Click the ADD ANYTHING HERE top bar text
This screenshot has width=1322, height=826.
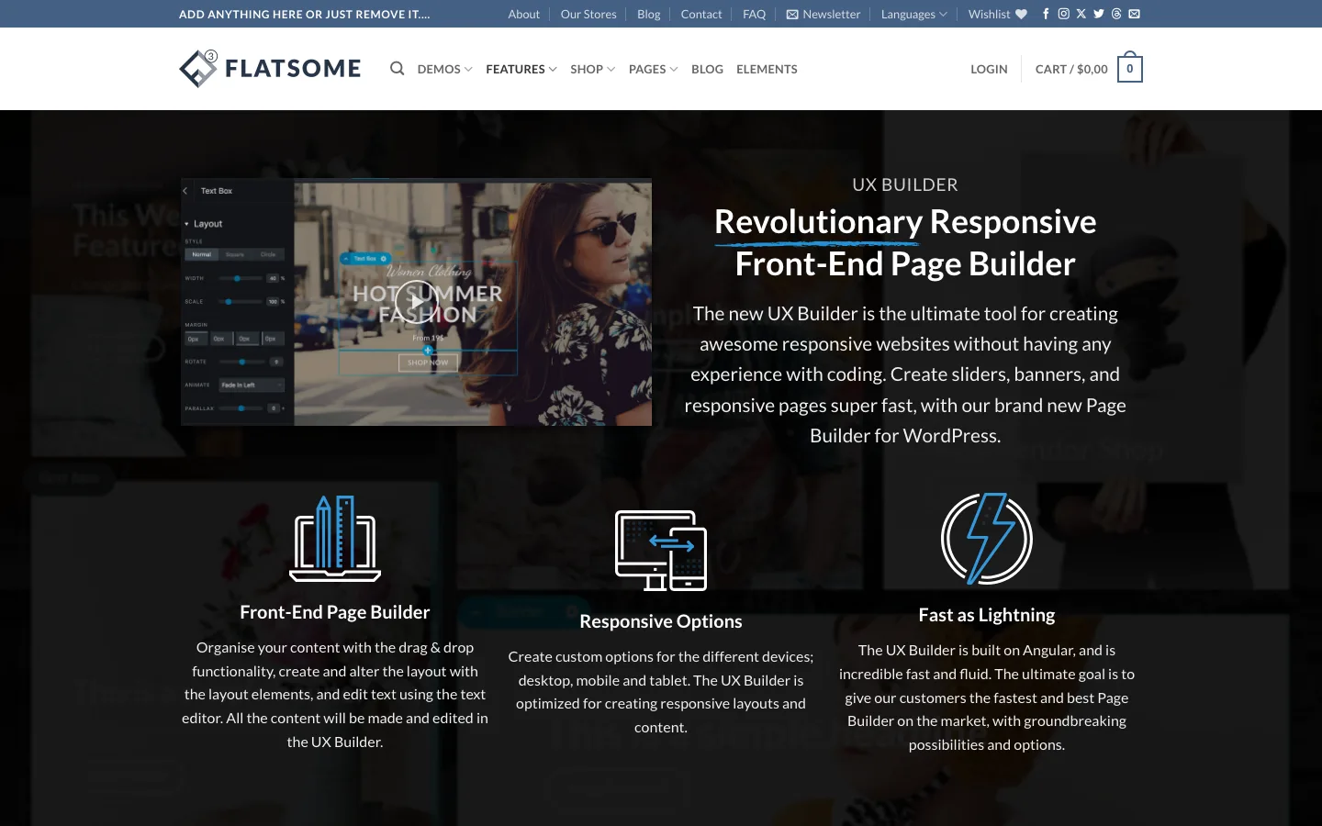[304, 14]
